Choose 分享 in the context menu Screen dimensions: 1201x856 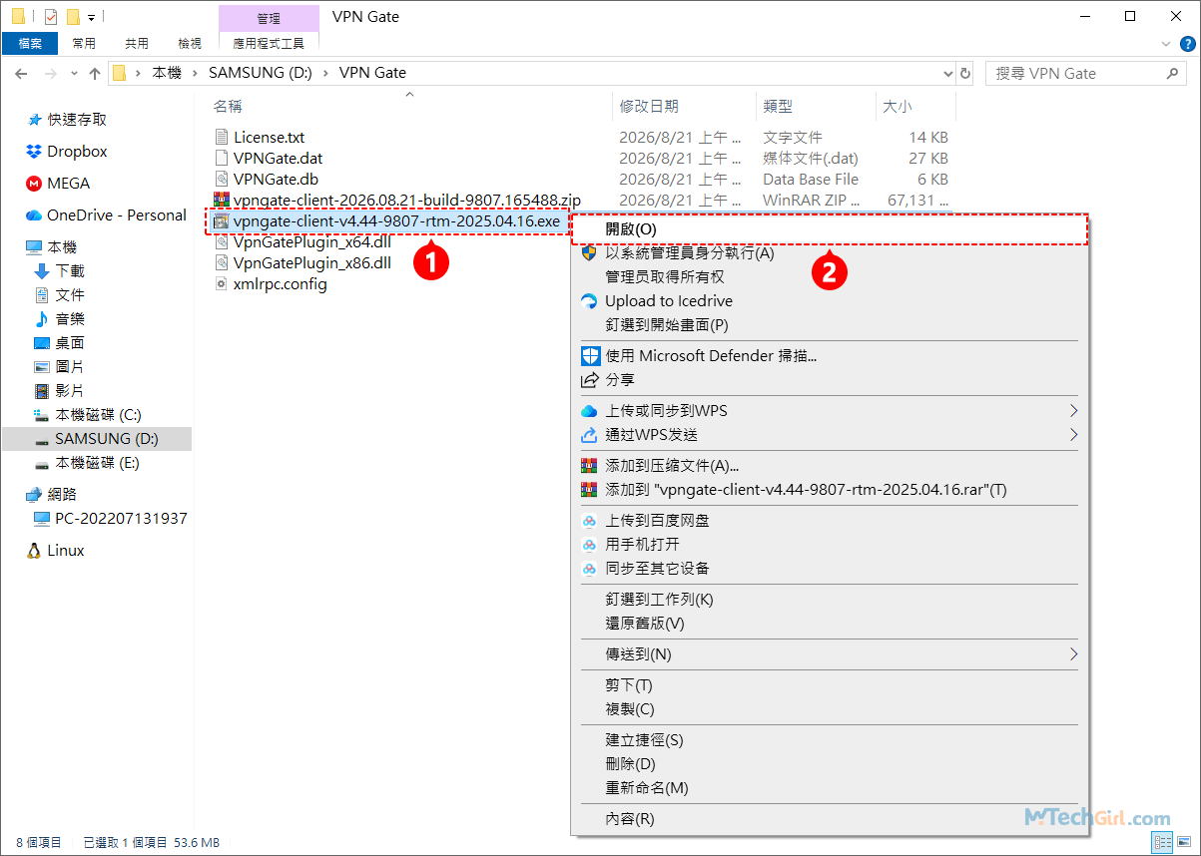point(828,379)
